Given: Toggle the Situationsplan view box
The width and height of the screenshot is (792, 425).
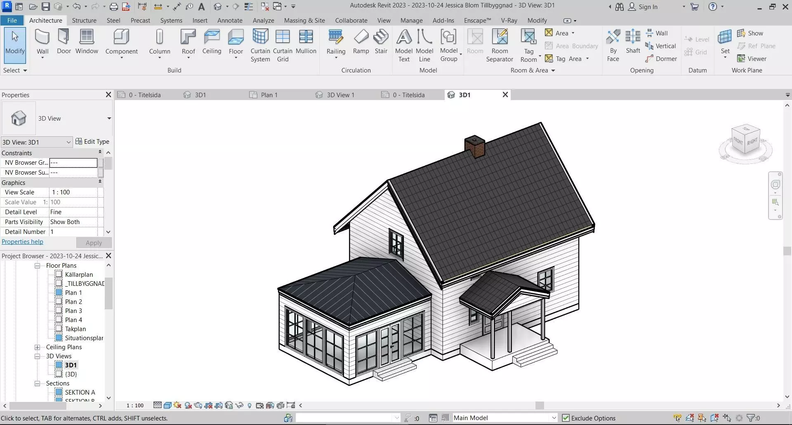Looking at the screenshot, I should pyautogui.click(x=59, y=338).
